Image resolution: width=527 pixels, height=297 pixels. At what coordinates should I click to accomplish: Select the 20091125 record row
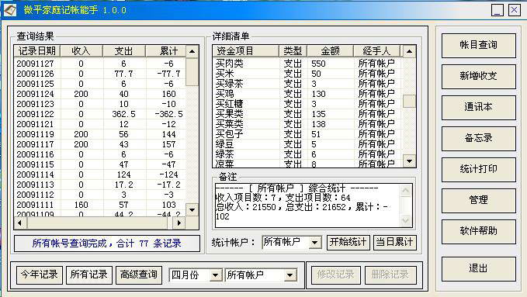tap(100, 84)
